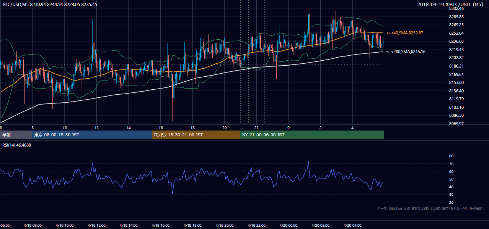The width and height of the screenshot is (489, 229).
Task: Click RSI scale value 30
Action: (x=451, y=195)
